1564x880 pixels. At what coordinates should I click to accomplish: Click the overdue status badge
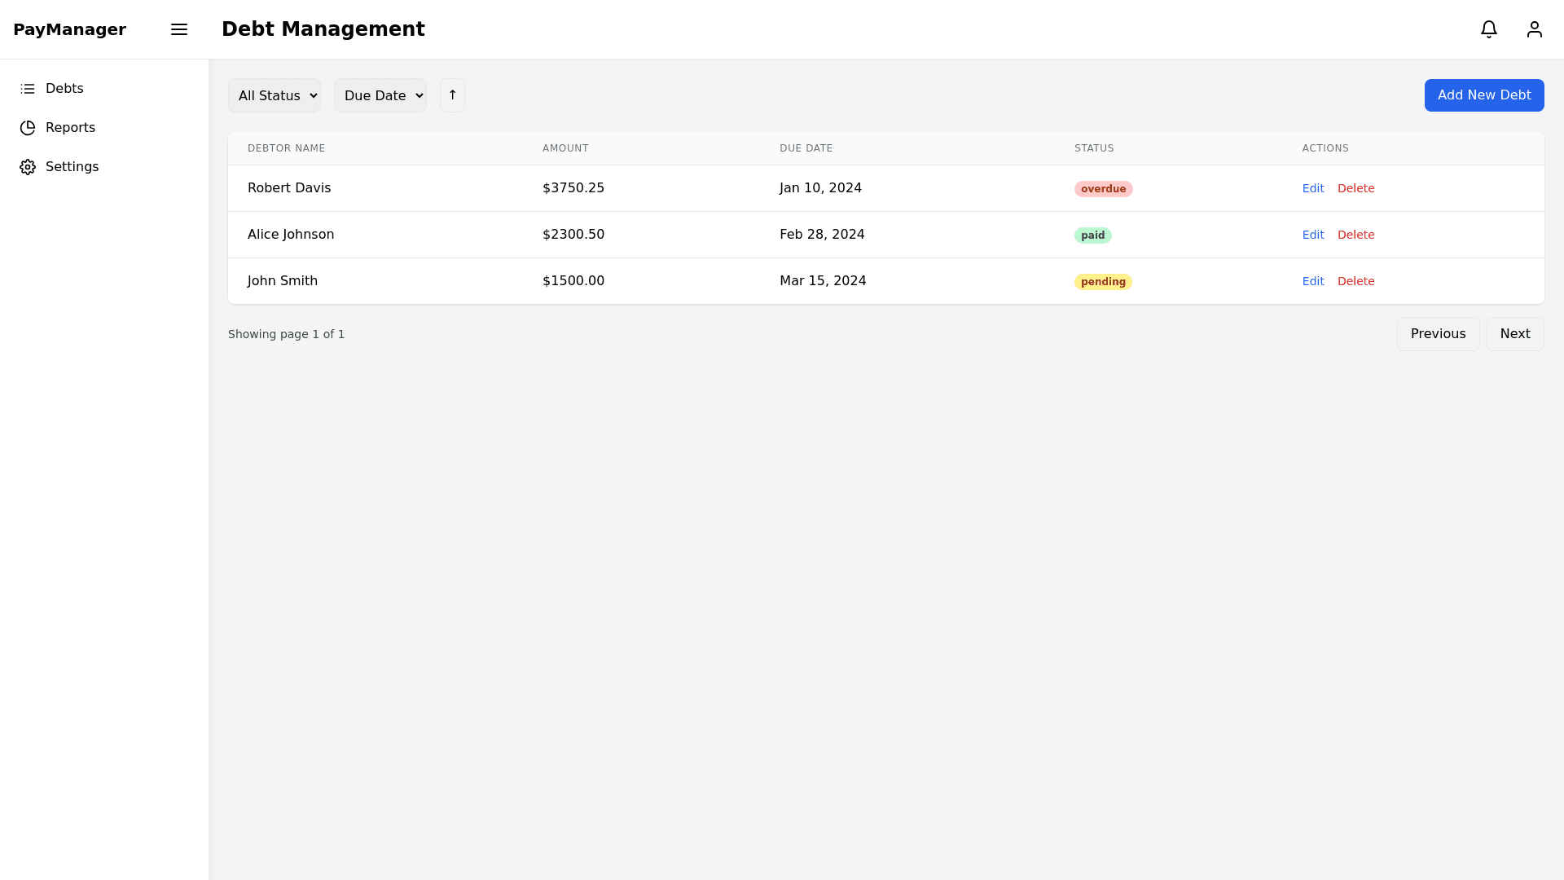tap(1103, 188)
